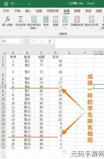Click the 自动求和 sigma icon

[x=21, y=19]
